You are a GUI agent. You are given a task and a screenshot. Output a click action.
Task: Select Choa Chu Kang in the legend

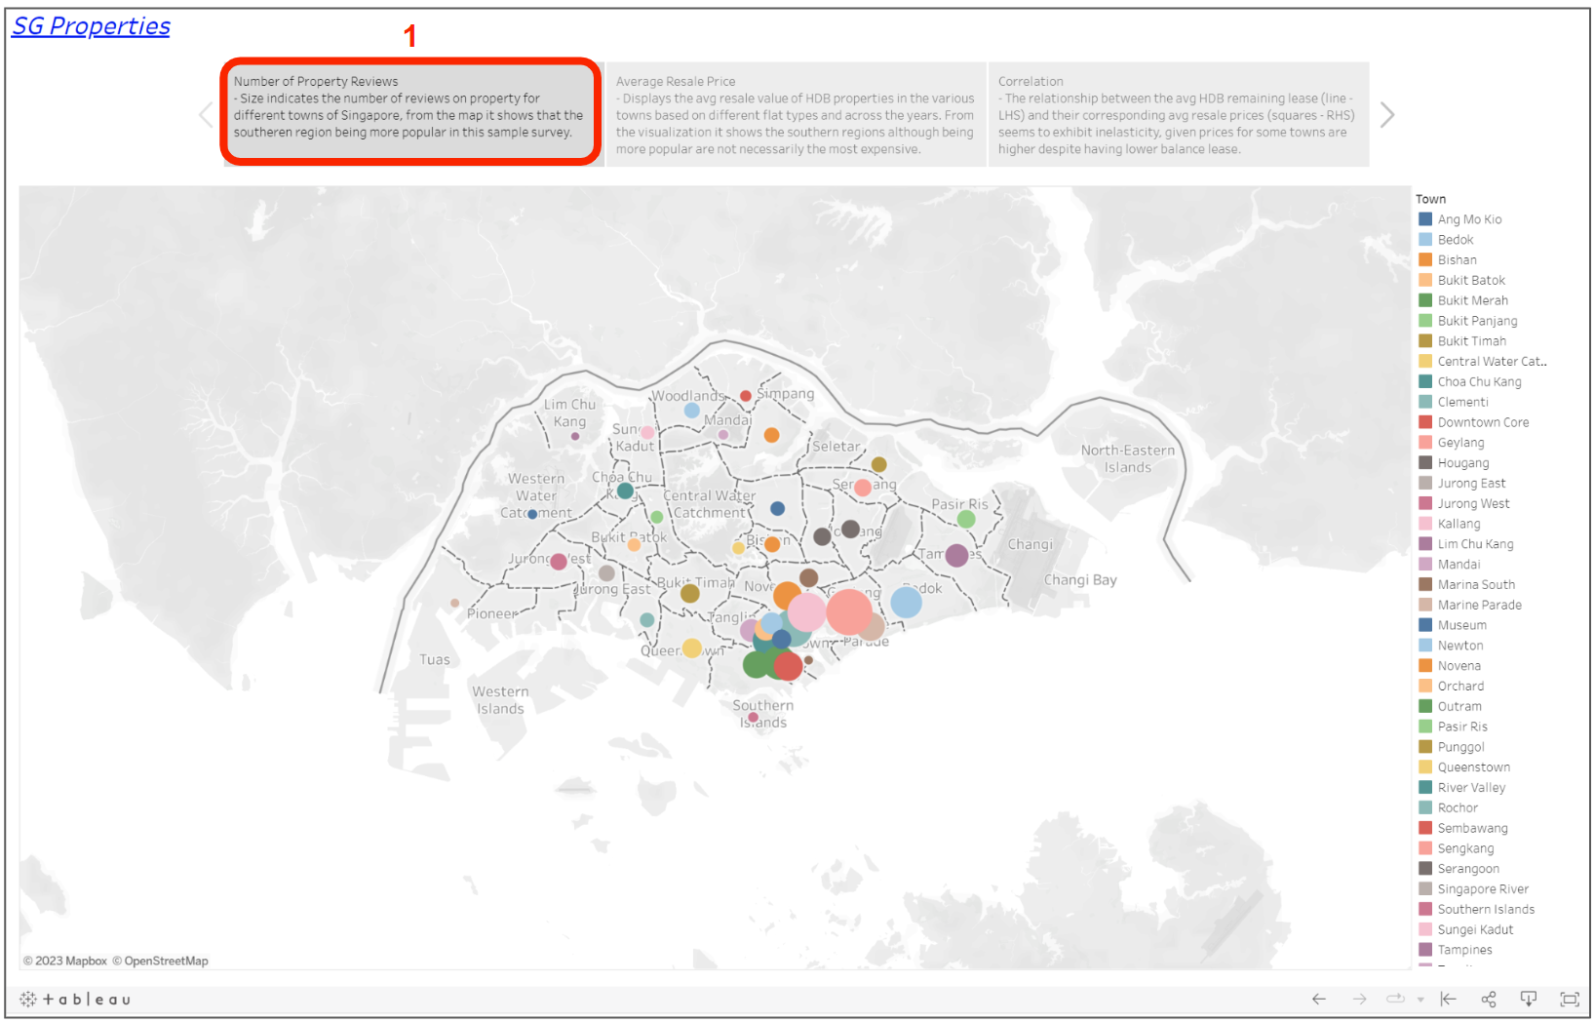click(1479, 382)
